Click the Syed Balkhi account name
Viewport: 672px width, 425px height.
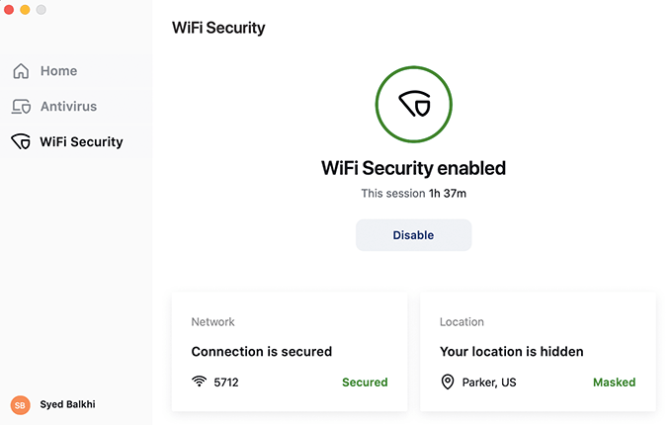68,405
